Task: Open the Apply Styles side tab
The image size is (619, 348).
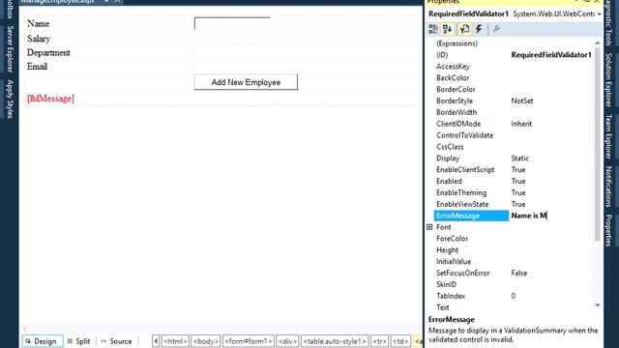Action: [10, 99]
